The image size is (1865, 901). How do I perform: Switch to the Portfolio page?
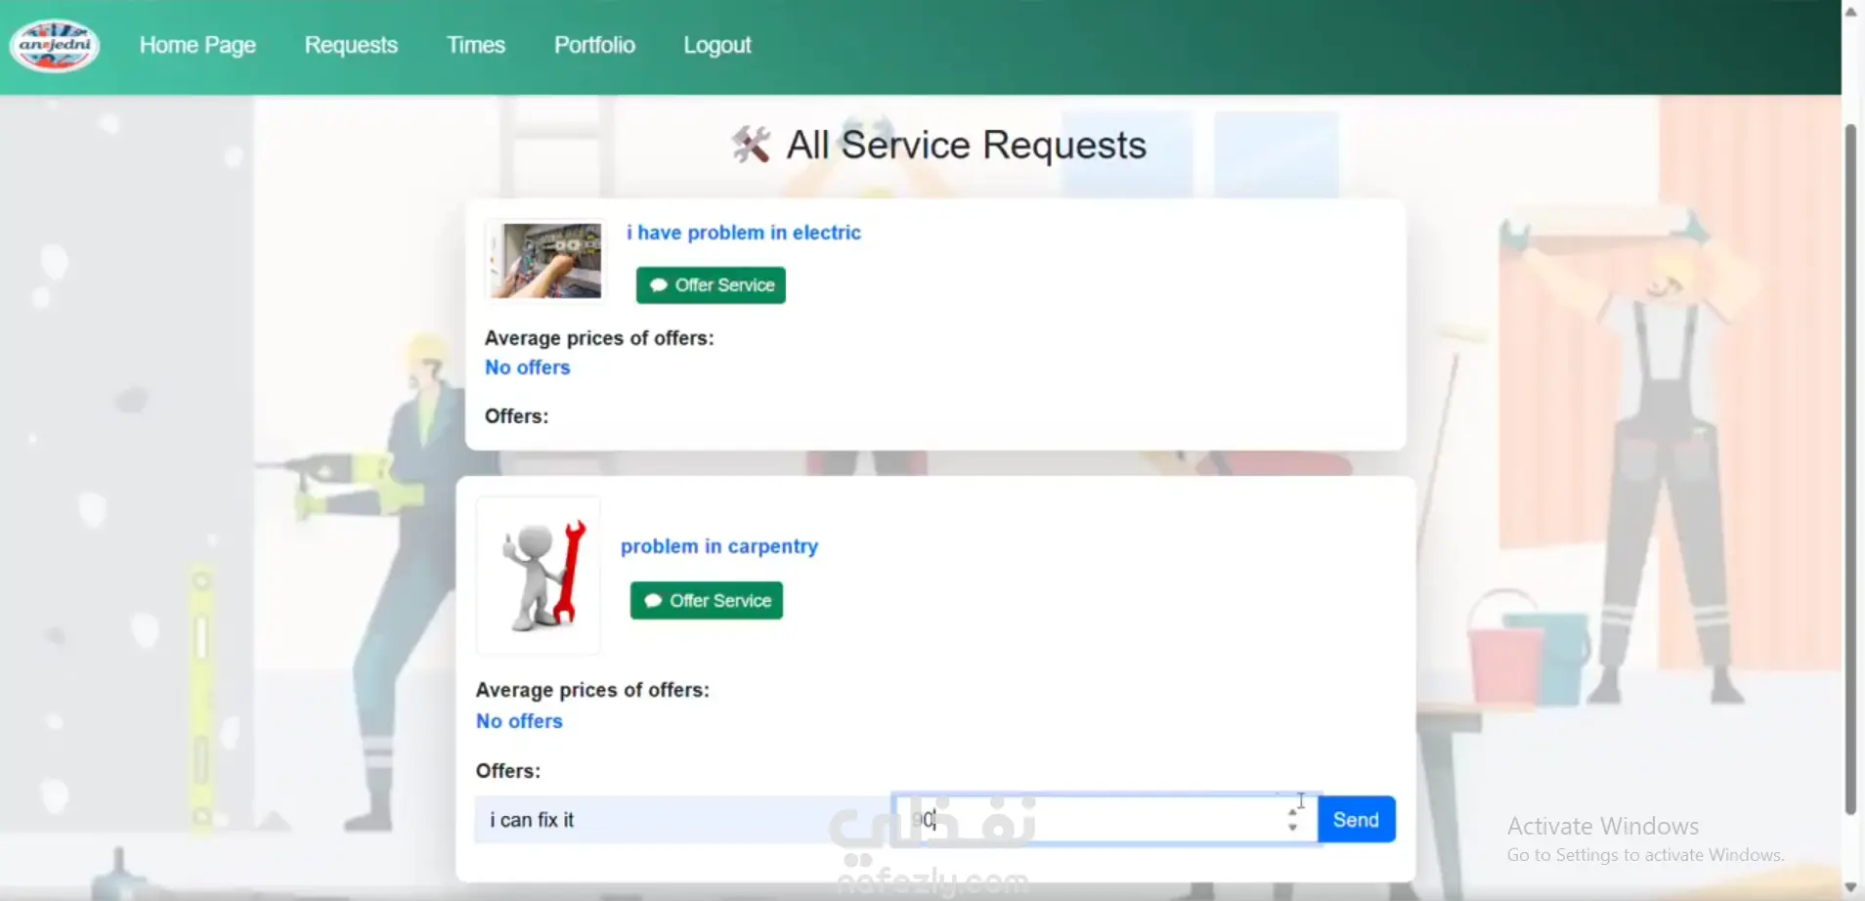coord(594,45)
